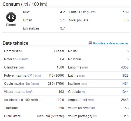Click the Extraurban consumption value 3.7
The height and width of the screenshot is (121, 131).
pos(62,28)
